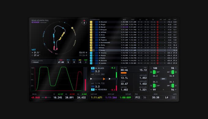Click the estimated laps value 13.1L
The width and height of the screenshot is (208, 119).
(124, 78)
